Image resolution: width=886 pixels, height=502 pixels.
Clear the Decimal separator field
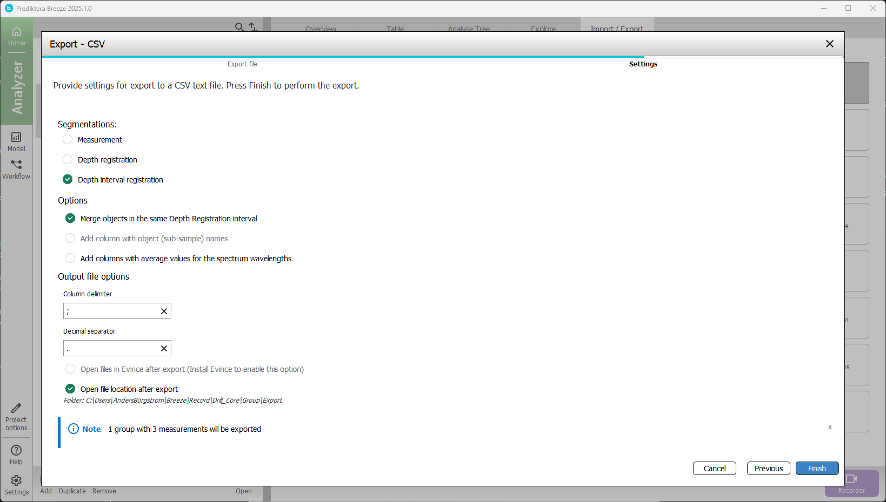[x=164, y=348]
